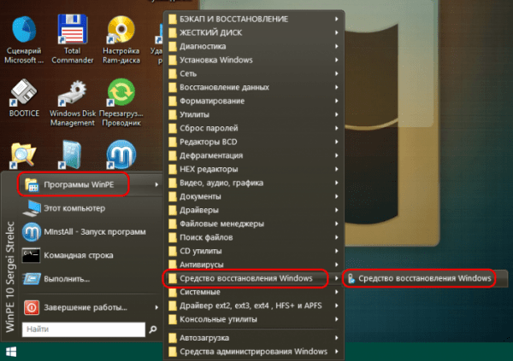Click the Программы WinPE label

tap(79, 185)
